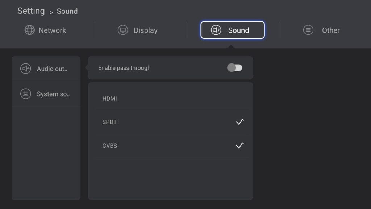
Task: Click the System sound equalizer icon
Action: click(x=26, y=94)
